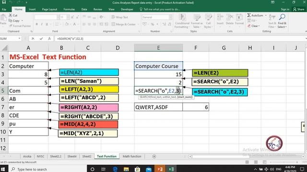Screen dimensions: 307x172
Task: Open the Math function sheet tab
Action: (132, 156)
